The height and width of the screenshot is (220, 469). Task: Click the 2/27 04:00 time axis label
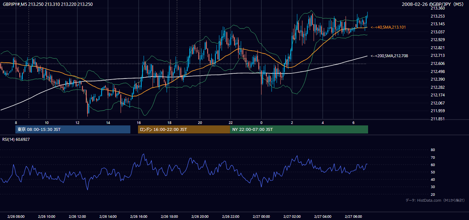323,217
